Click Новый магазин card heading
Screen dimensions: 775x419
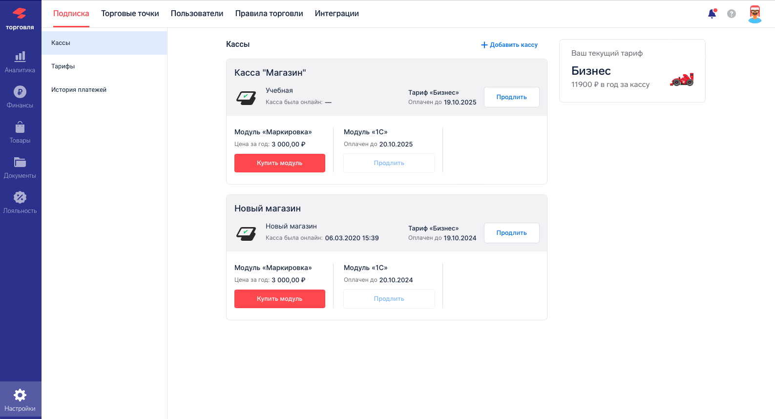coord(268,209)
